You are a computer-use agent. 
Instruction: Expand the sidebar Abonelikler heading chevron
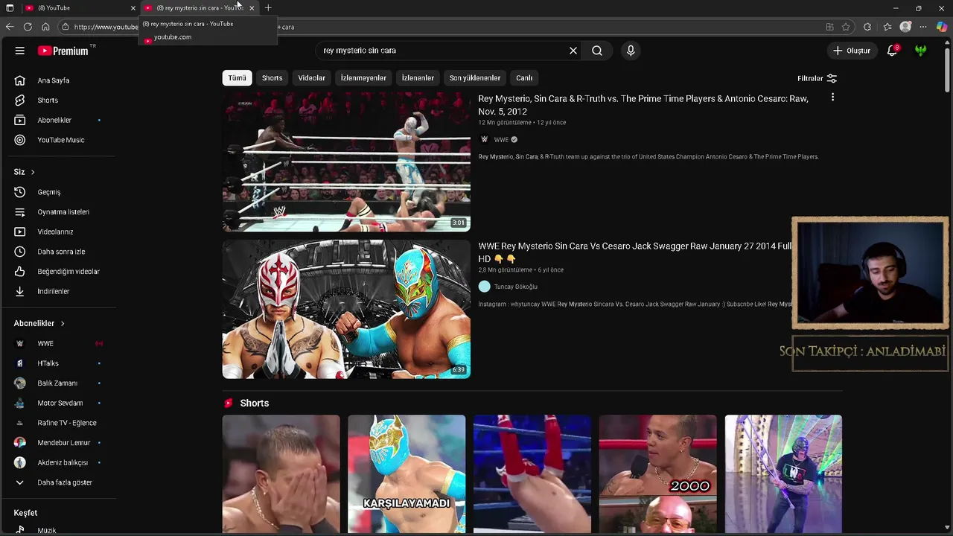63,324
